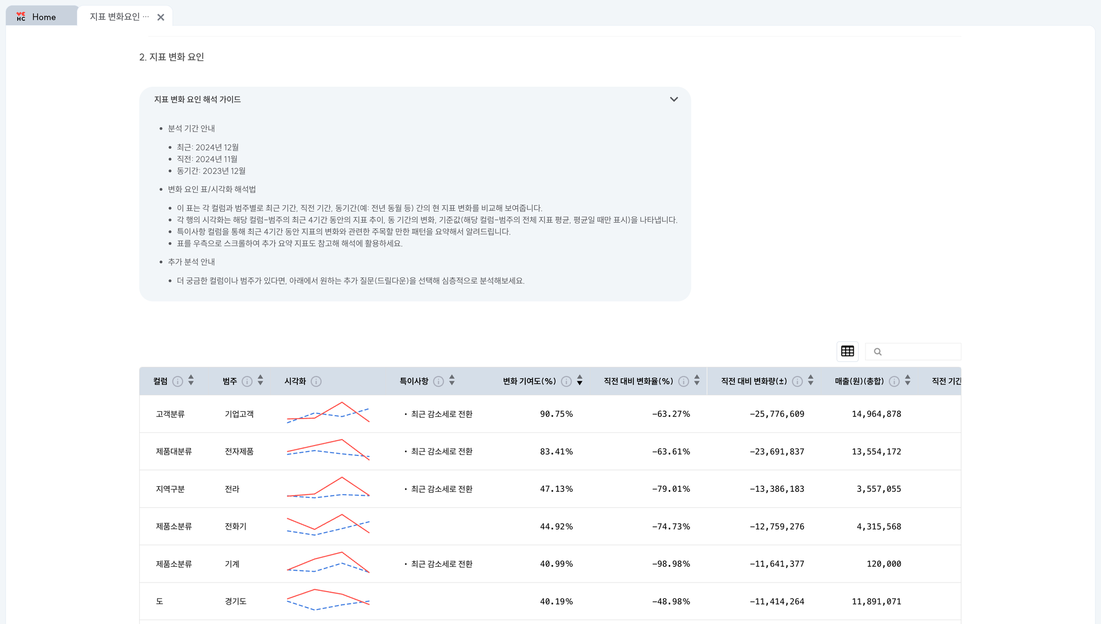Click the 44.92% contribution value
The image size is (1101, 624).
(x=556, y=527)
